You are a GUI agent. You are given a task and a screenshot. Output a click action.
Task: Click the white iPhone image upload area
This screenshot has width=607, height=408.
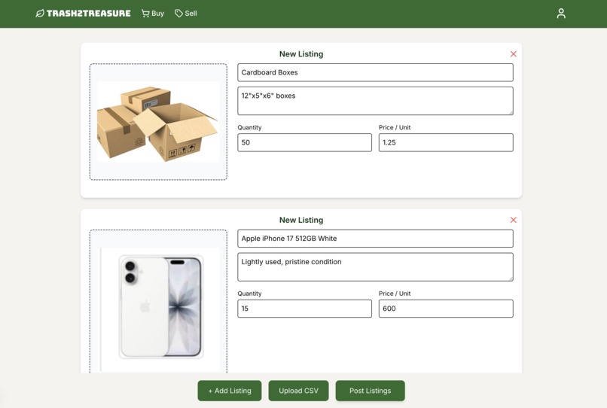(x=158, y=302)
